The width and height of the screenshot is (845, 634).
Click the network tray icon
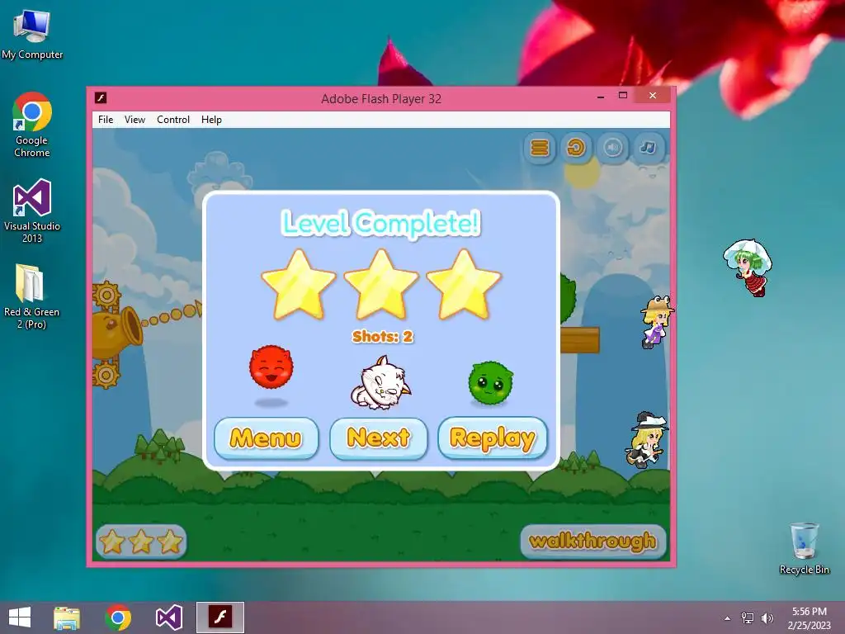(x=748, y=618)
